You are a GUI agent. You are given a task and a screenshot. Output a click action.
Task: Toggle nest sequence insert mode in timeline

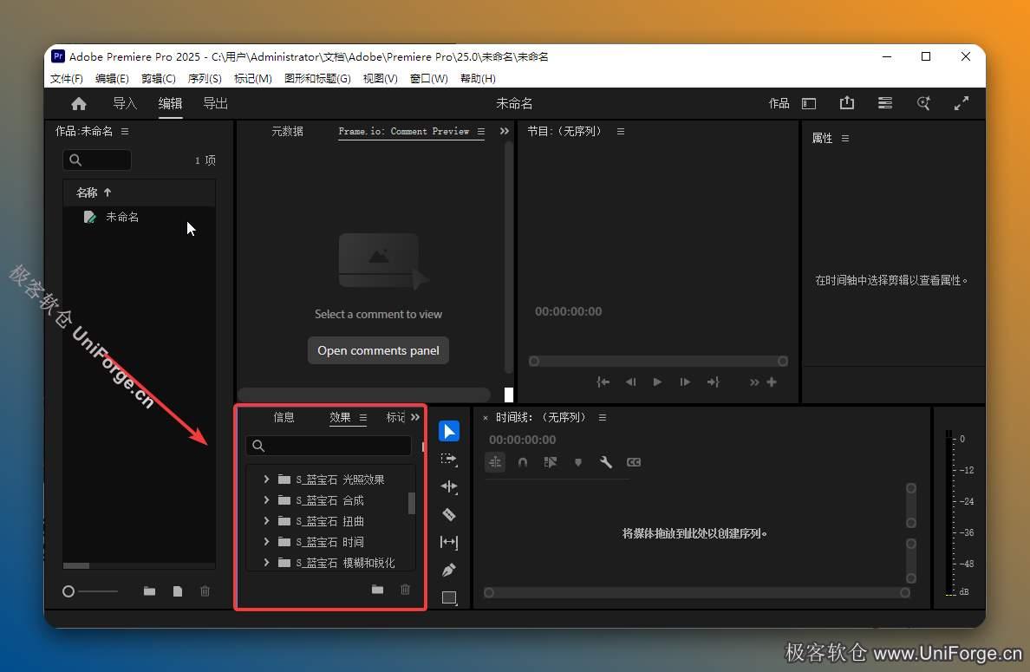click(495, 462)
